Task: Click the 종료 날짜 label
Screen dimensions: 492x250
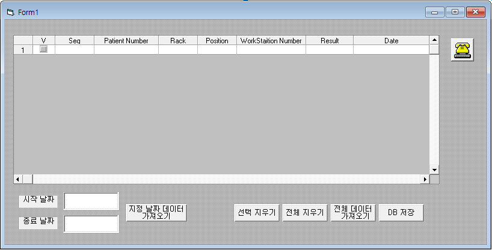Action: pos(38,222)
